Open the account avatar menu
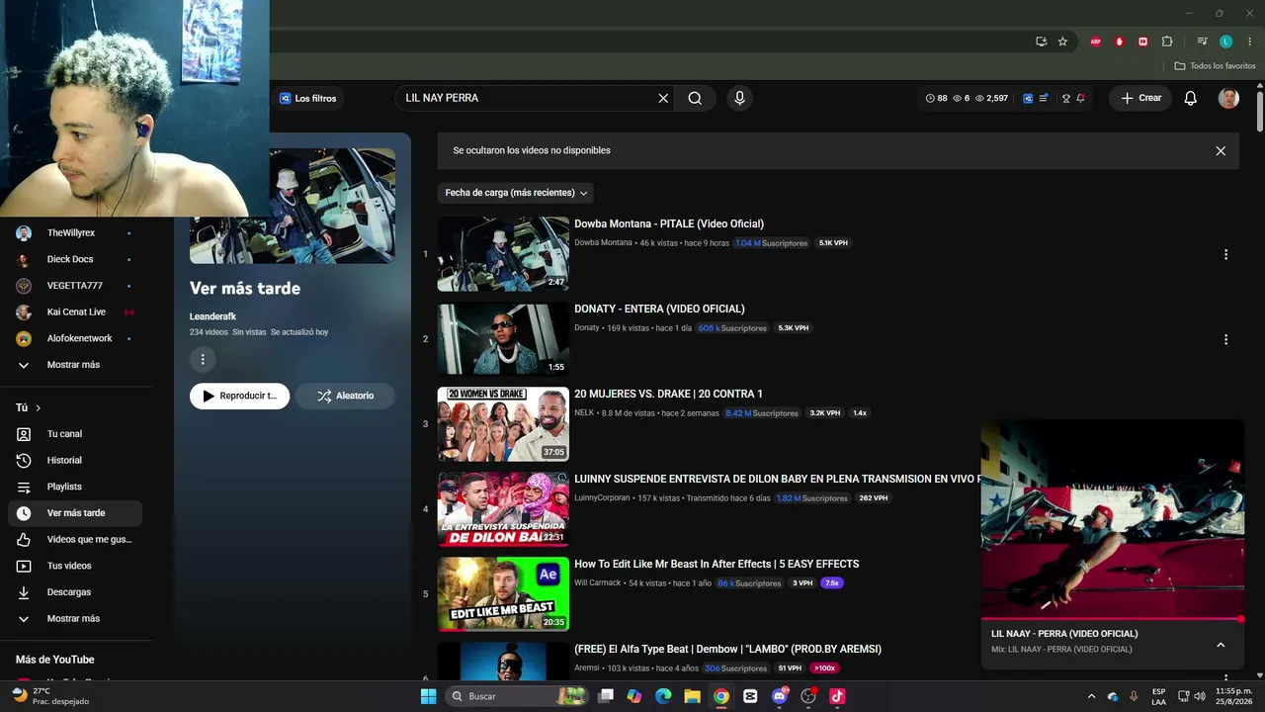1265x712 pixels. coord(1228,98)
